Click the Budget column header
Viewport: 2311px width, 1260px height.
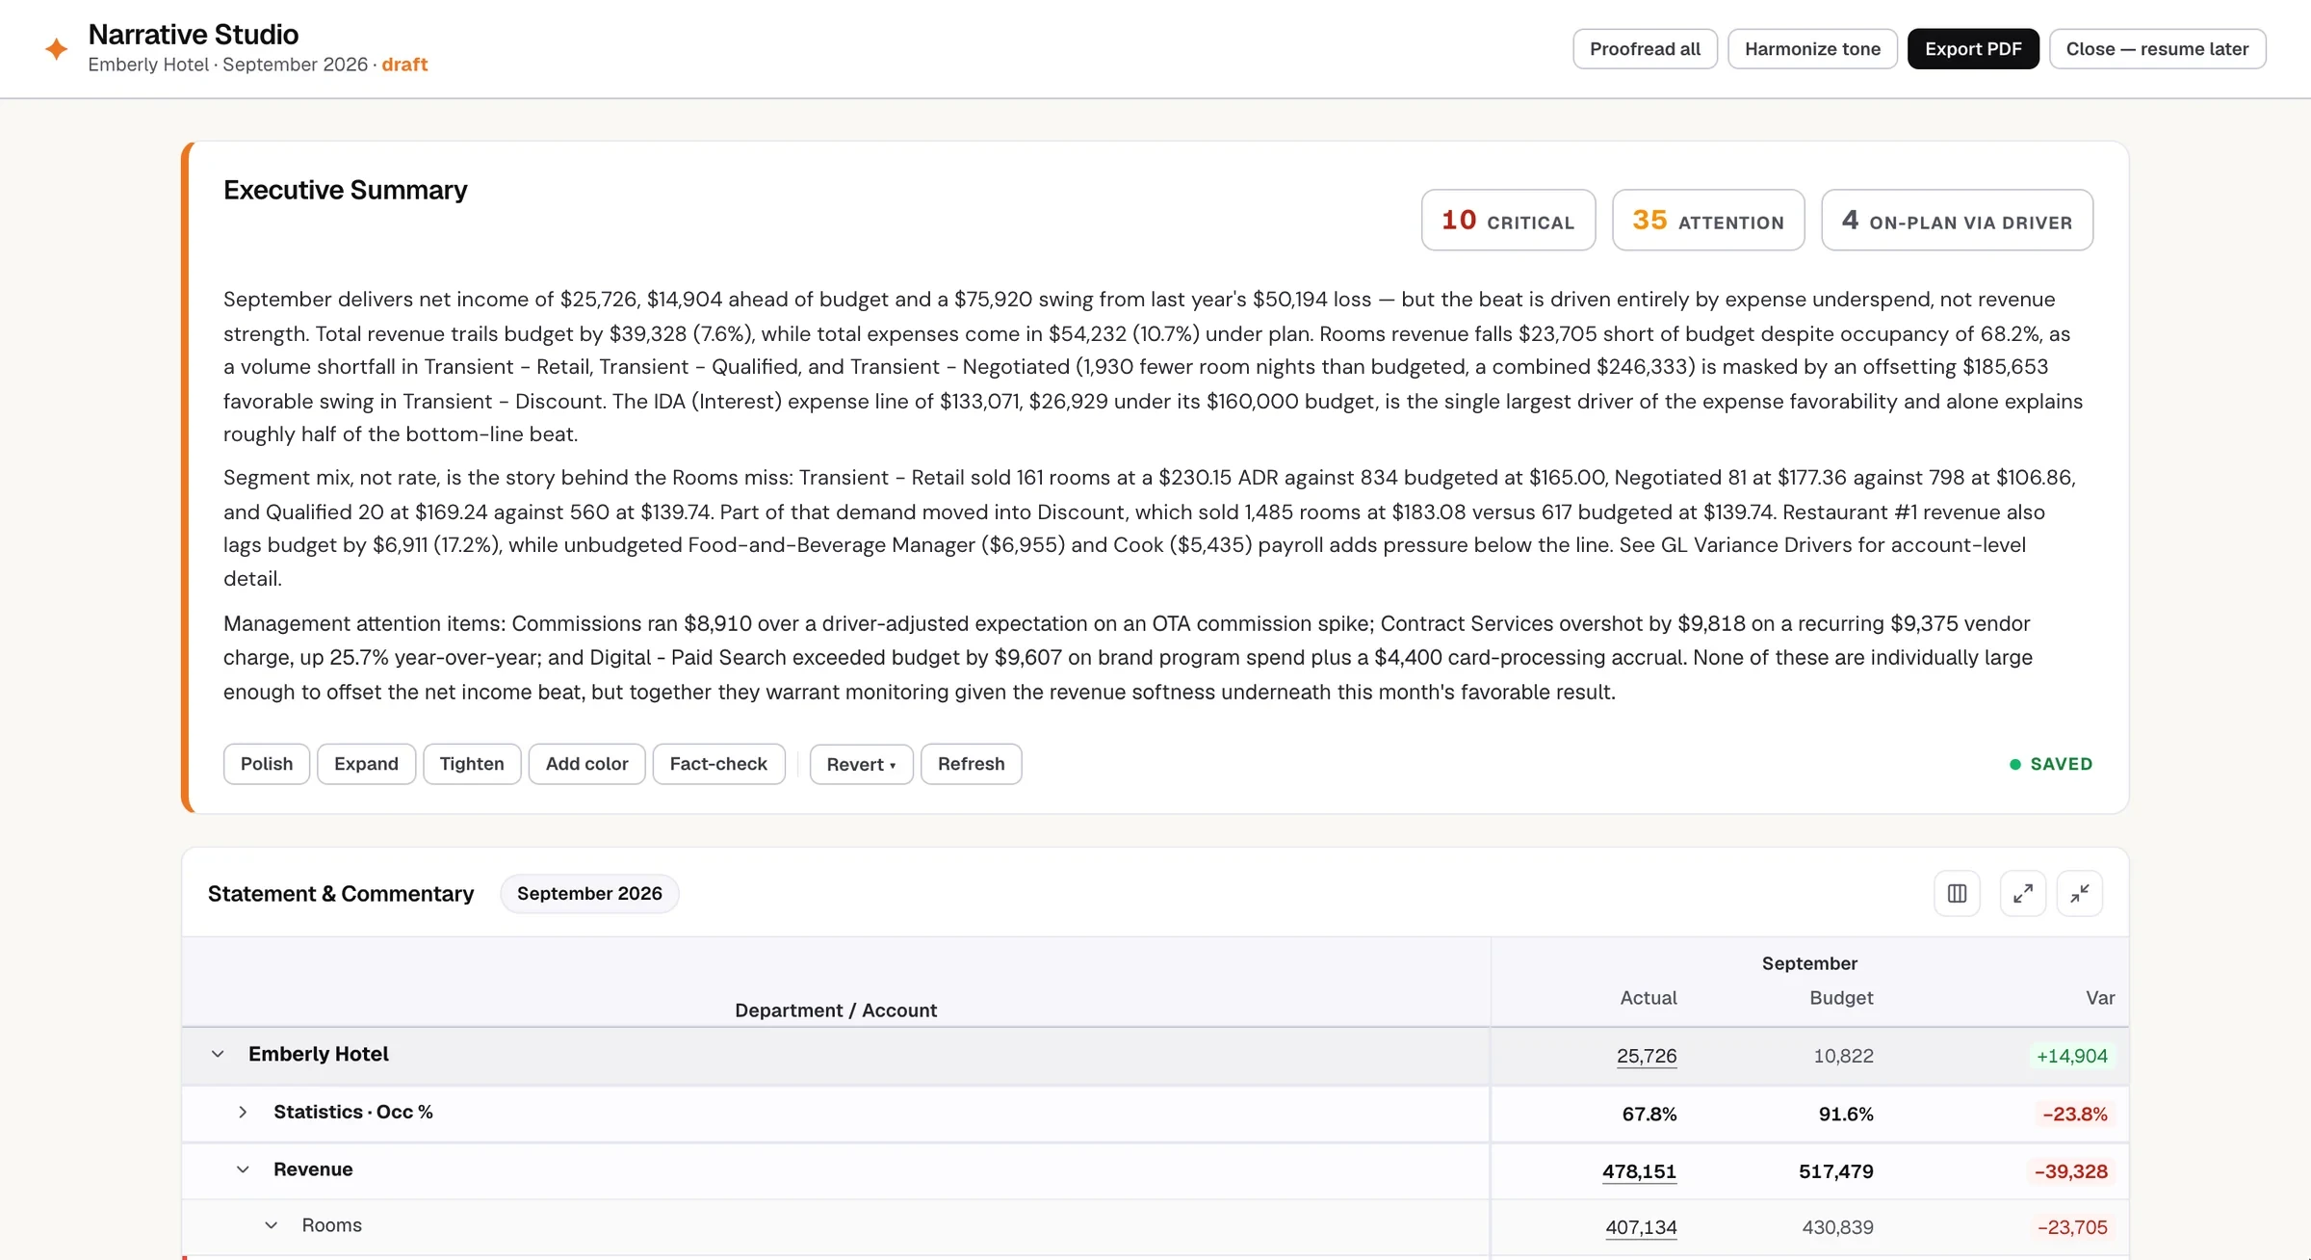click(x=1841, y=998)
